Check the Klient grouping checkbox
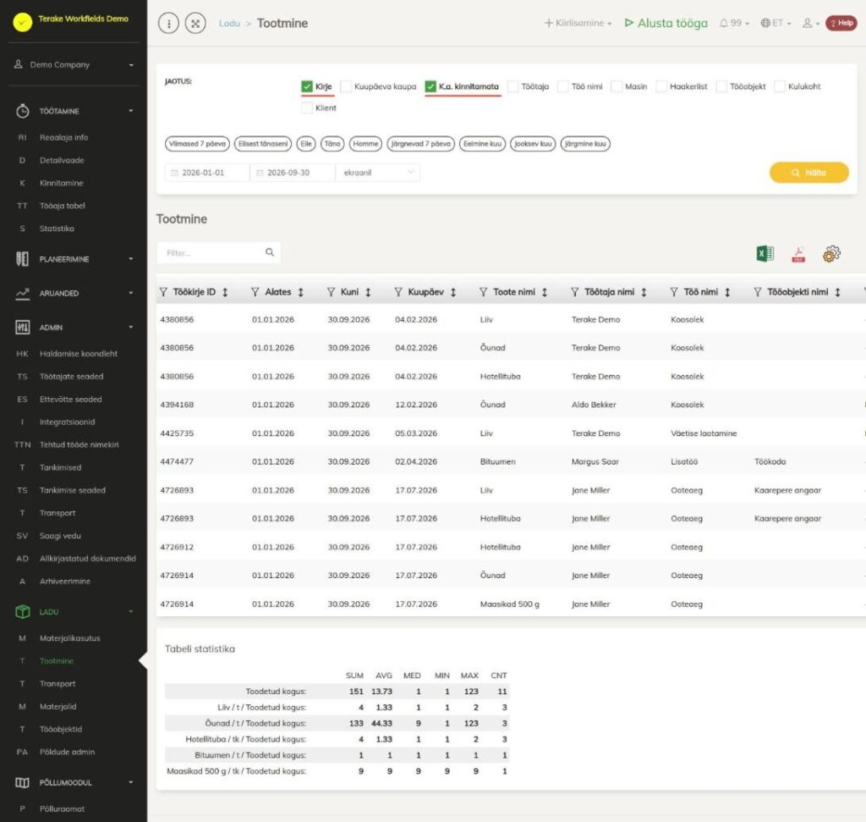Image resolution: width=866 pixels, height=822 pixels. [307, 108]
